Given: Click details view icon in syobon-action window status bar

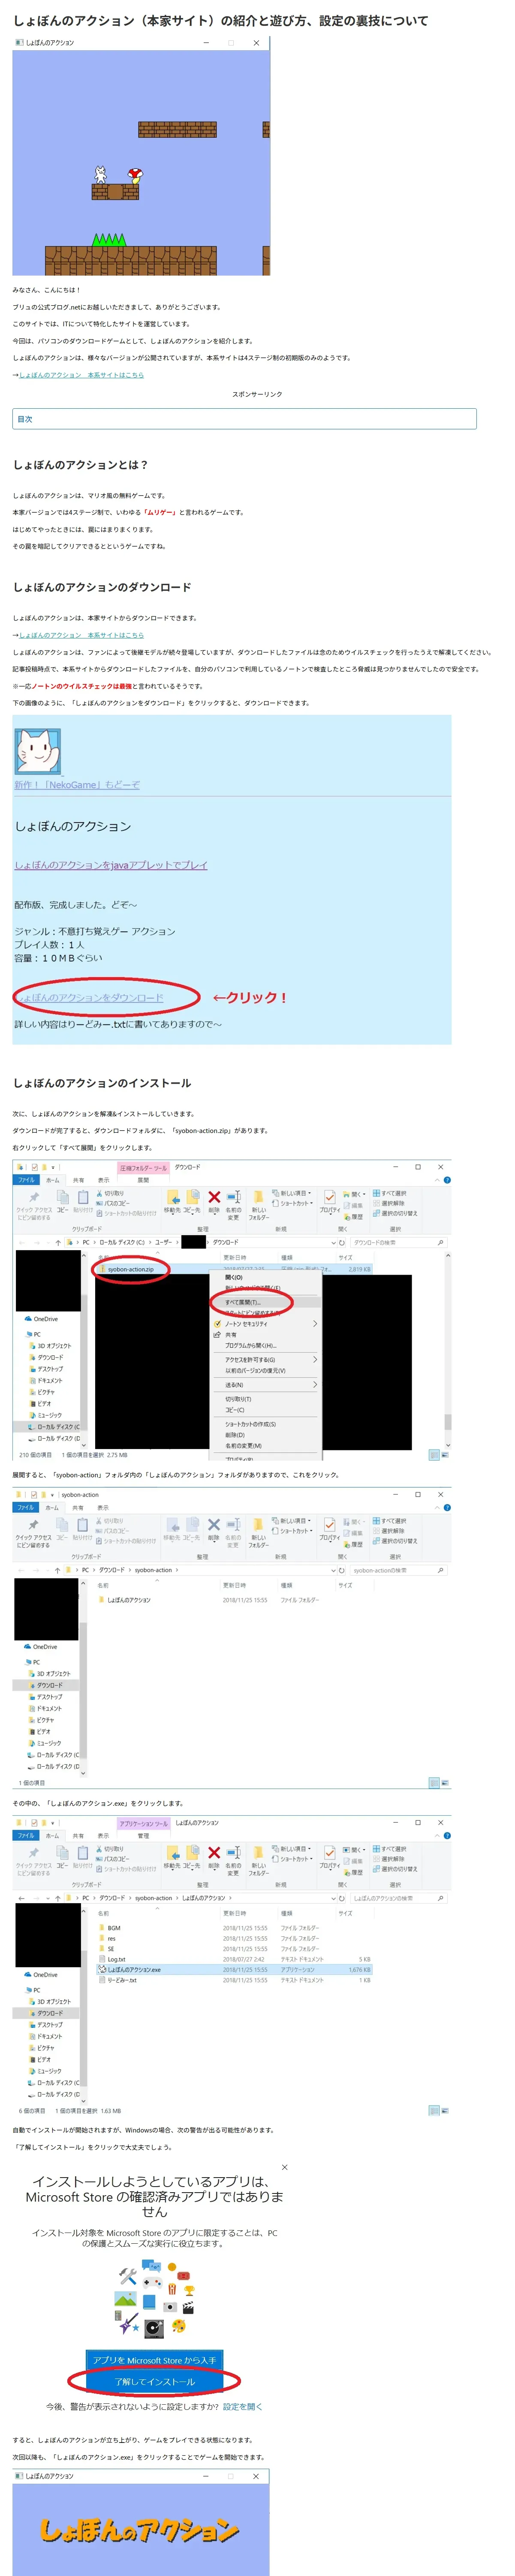Looking at the screenshot, I should coord(433,1782).
